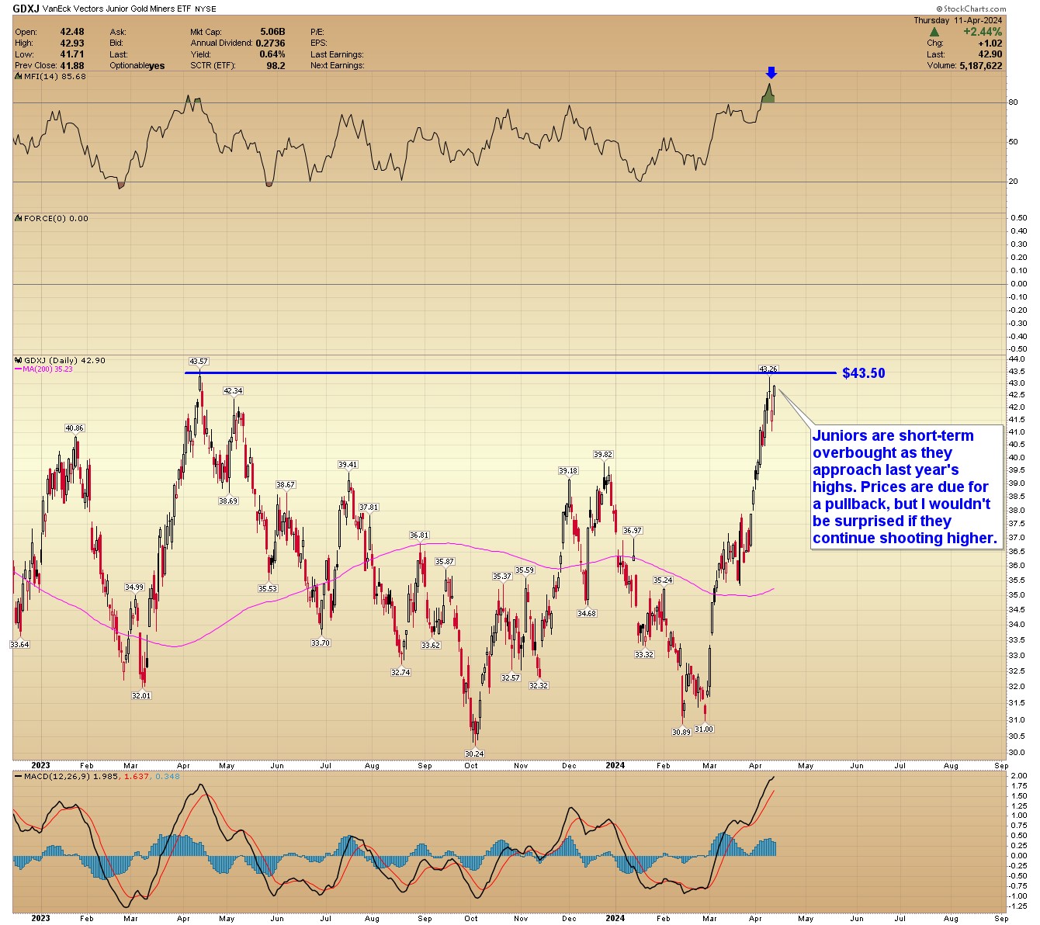Click the Yield value 0.64%
Viewport: 1040px width, 925px height.
pos(272,54)
